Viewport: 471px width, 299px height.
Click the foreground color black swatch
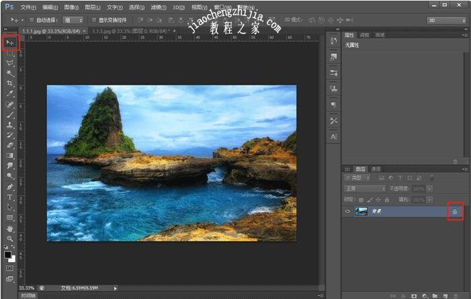pos(8,255)
